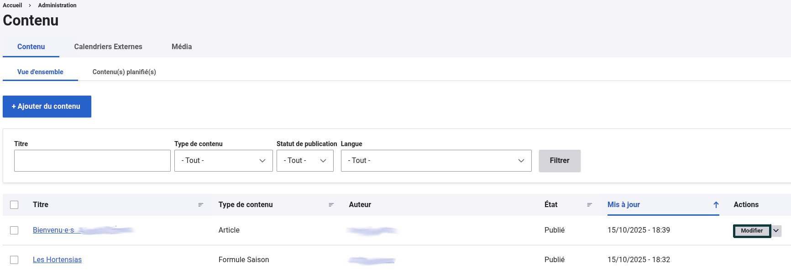Switch to the Calendriers Externes tab

point(108,47)
